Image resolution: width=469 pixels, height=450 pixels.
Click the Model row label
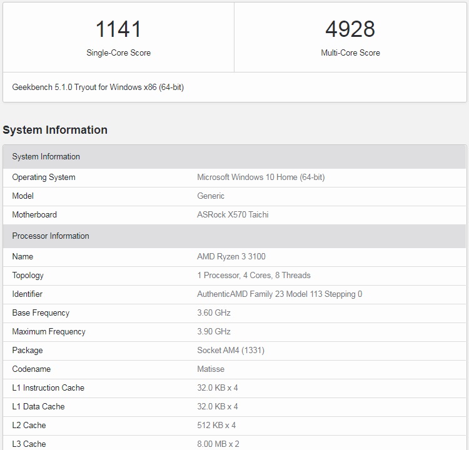click(x=23, y=196)
